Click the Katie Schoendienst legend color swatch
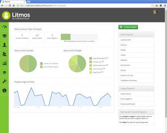 coord(91,58)
